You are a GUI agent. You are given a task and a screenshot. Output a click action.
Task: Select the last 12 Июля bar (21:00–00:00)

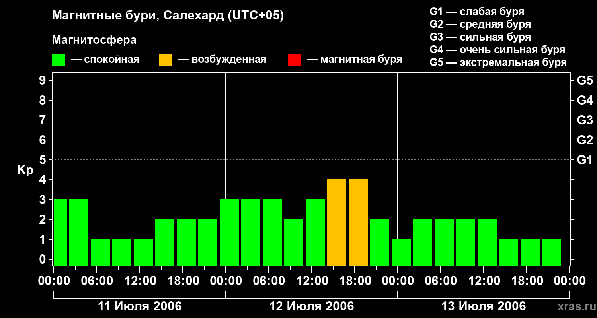point(380,242)
